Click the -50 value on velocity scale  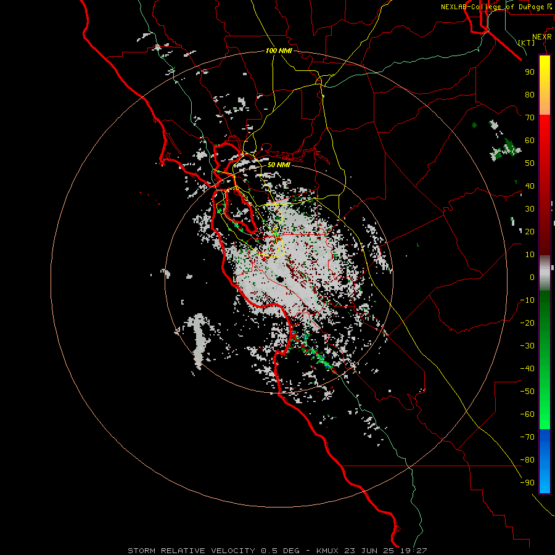coord(527,392)
